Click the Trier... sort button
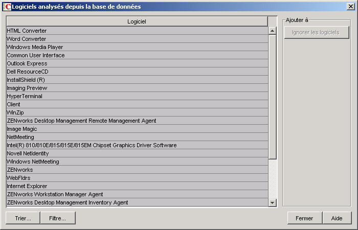Viewport: 358px width, 230px height. point(23,218)
